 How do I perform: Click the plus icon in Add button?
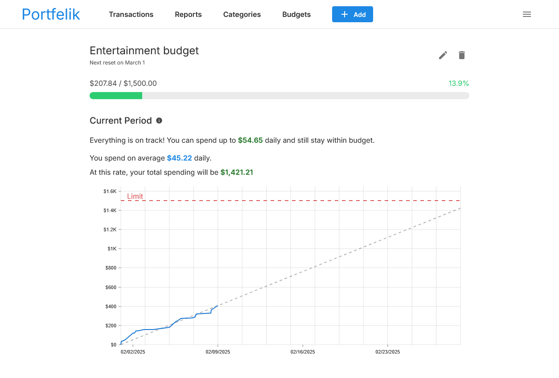coord(344,14)
